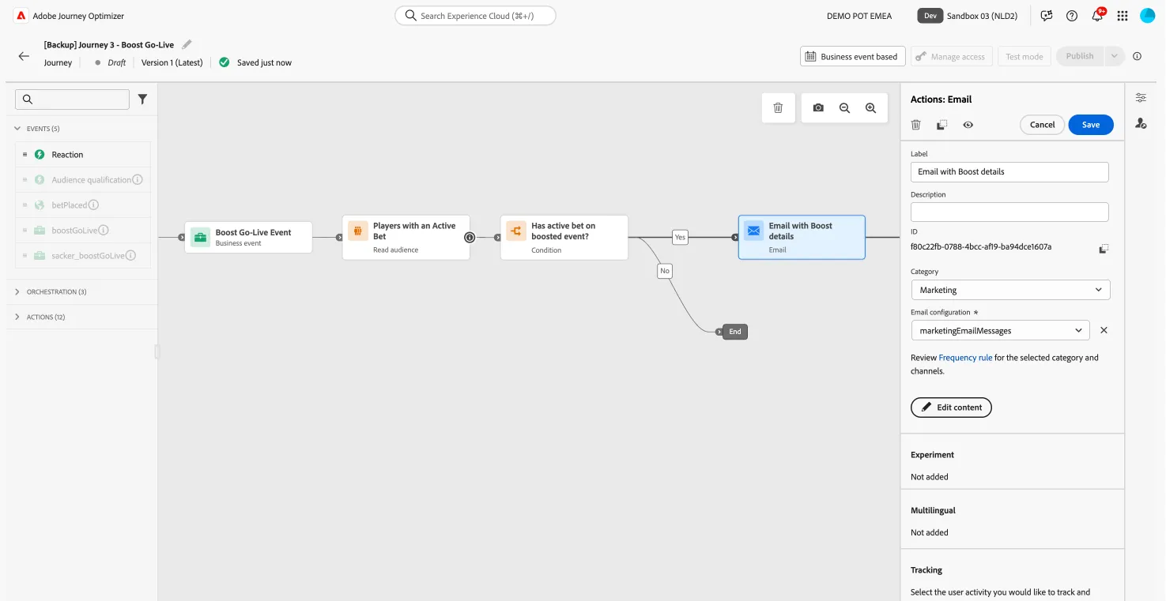Click the Business event based button
Image resolution: width=1166 pixels, height=601 pixels.
tap(853, 56)
